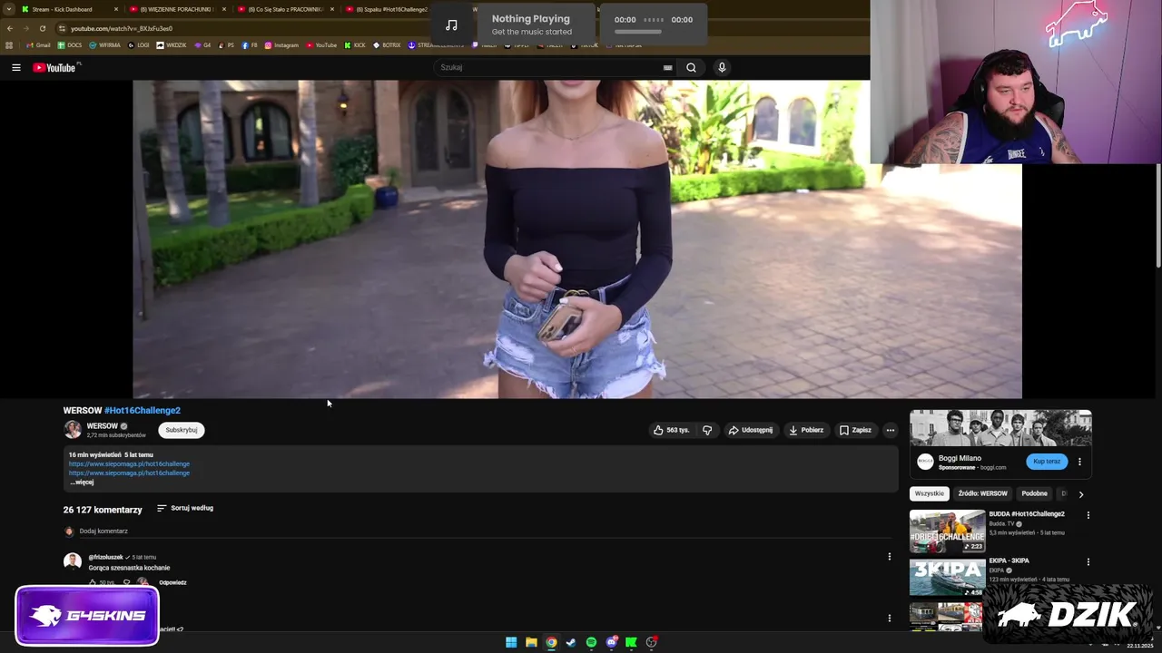This screenshot has height=653, width=1162.
Task: Open the Instagram bookmark
Action: click(x=281, y=44)
